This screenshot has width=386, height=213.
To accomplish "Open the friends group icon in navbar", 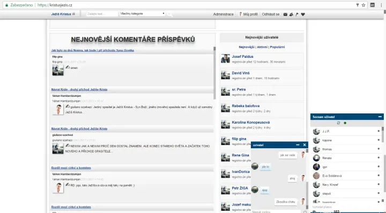I will pyautogui.click(x=291, y=14).
